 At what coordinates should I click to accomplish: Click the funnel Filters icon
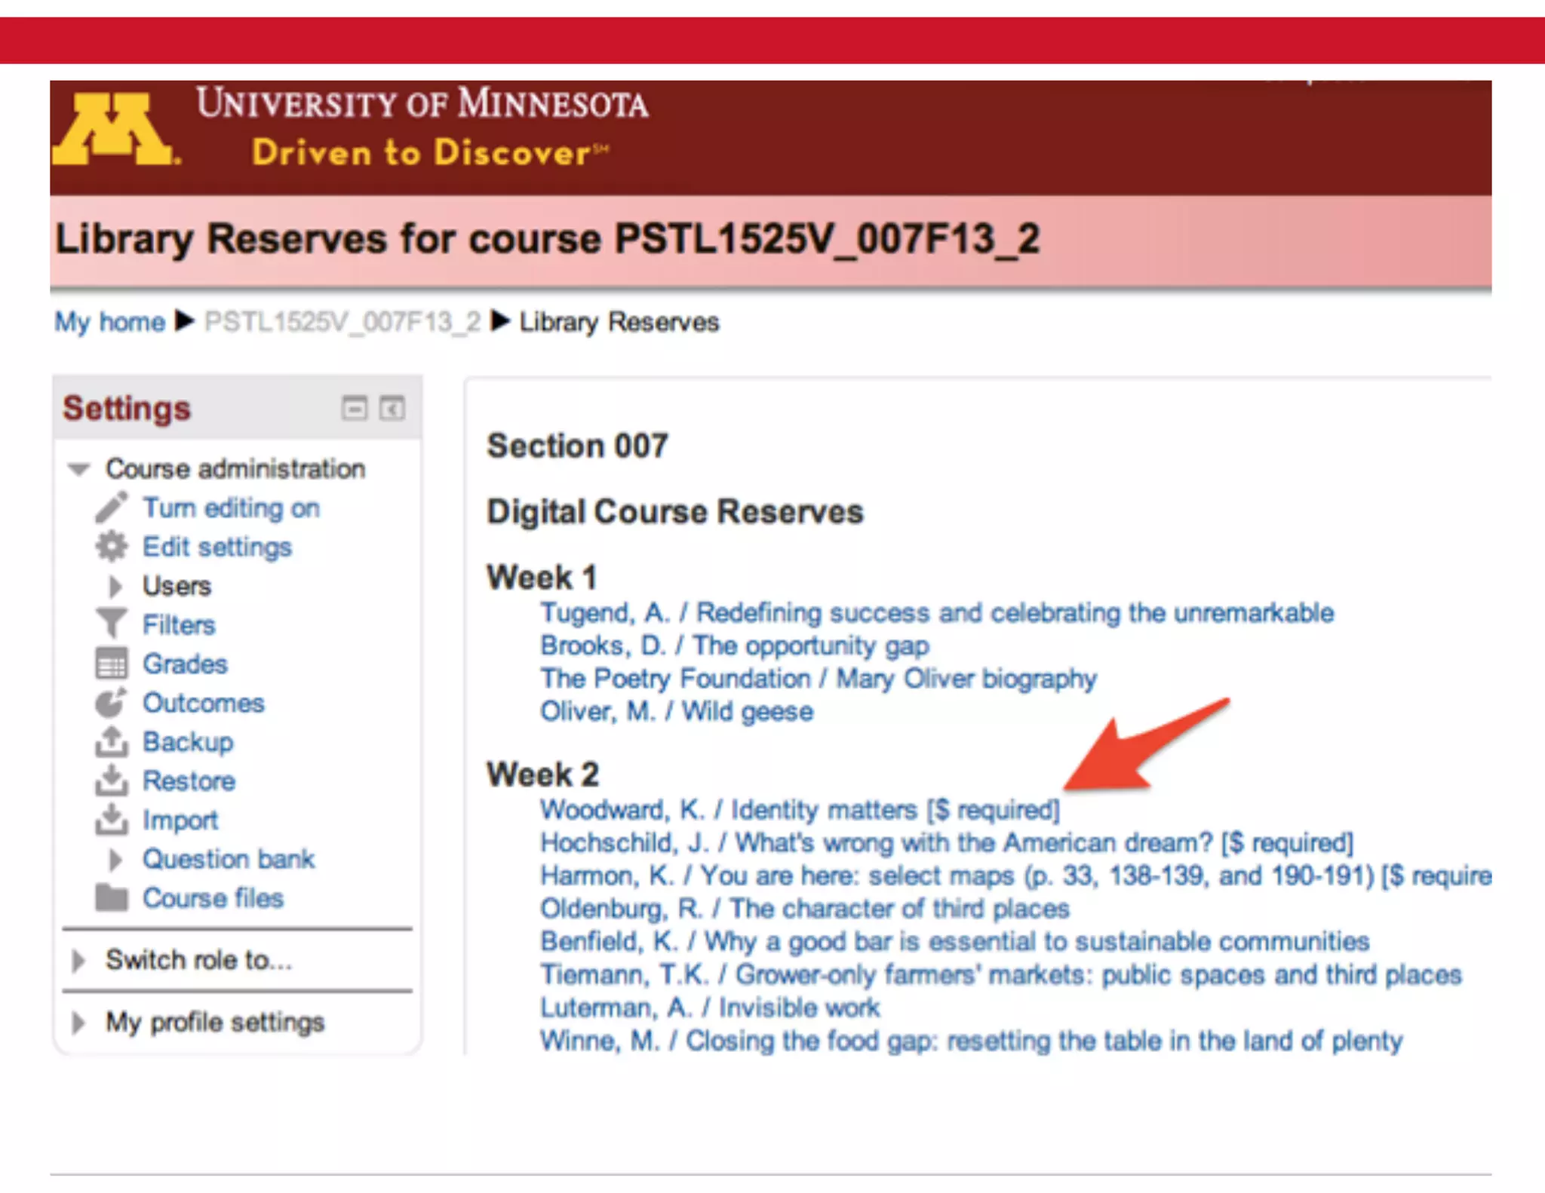(x=112, y=624)
